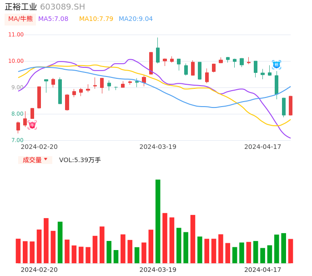Click the last red candlestick on the right
This screenshot has height=276, width=312.
point(291,106)
